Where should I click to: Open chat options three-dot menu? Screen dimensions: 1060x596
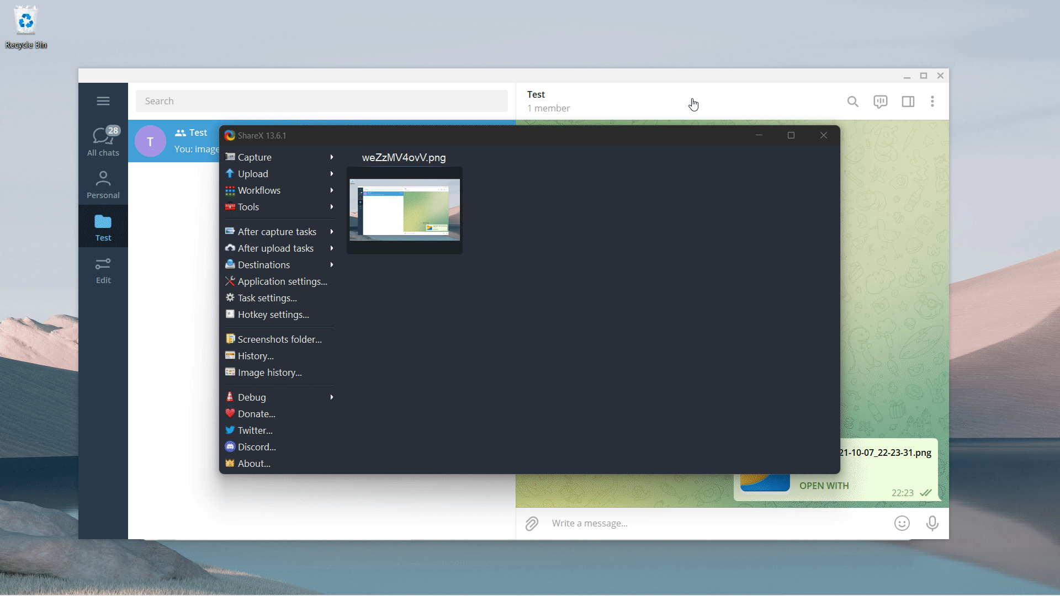(x=932, y=102)
